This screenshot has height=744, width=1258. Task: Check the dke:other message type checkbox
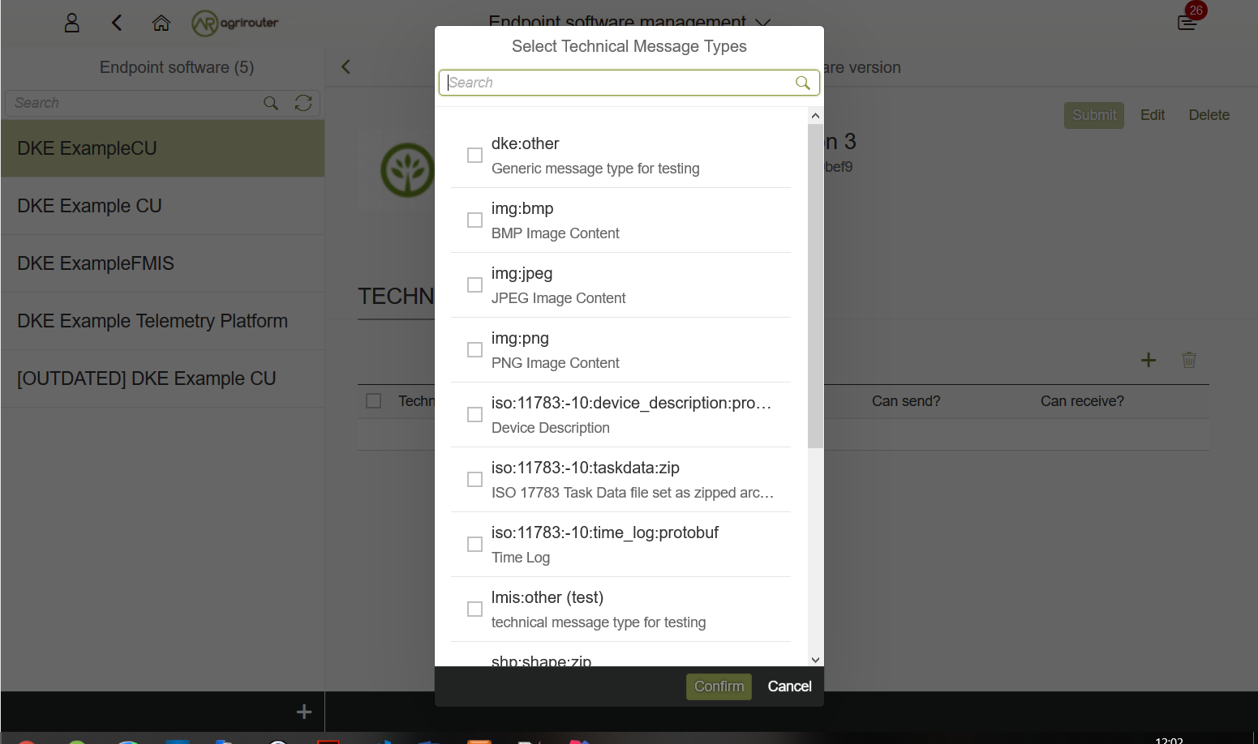[x=474, y=155]
